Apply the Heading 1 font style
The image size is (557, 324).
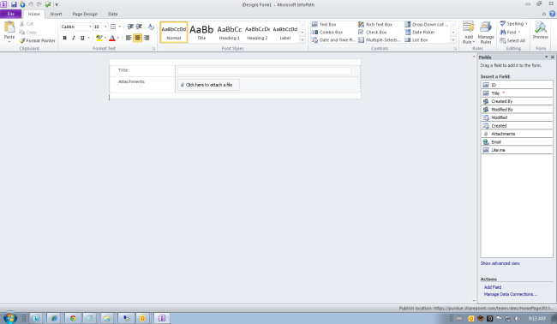point(229,33)
